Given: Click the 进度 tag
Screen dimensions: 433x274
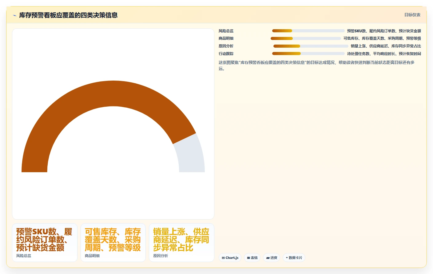Looking at the screenshot, I should pyautogui.click(x=272, y=258).
